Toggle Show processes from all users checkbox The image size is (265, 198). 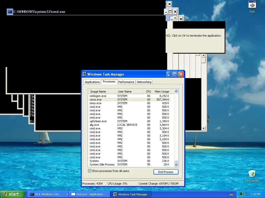pyautogui.click(x=90, y=171)
